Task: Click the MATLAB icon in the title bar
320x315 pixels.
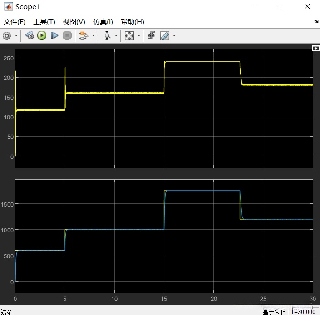Action: (x=8, y=6)
